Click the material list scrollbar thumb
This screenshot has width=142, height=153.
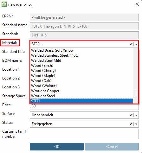click(136, 93)
